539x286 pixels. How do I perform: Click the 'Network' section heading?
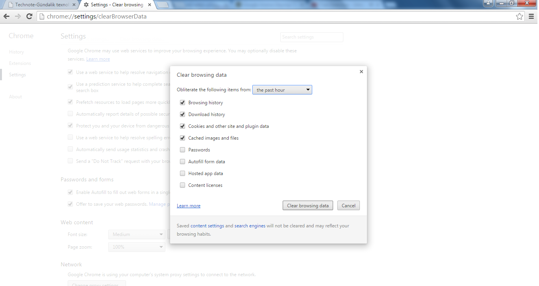(71, 264)
